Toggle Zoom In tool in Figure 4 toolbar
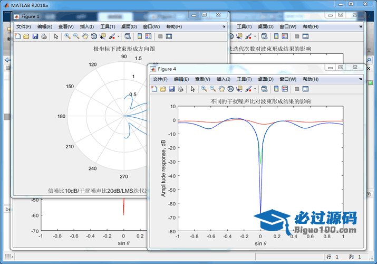377x264 pixels. 204,89
